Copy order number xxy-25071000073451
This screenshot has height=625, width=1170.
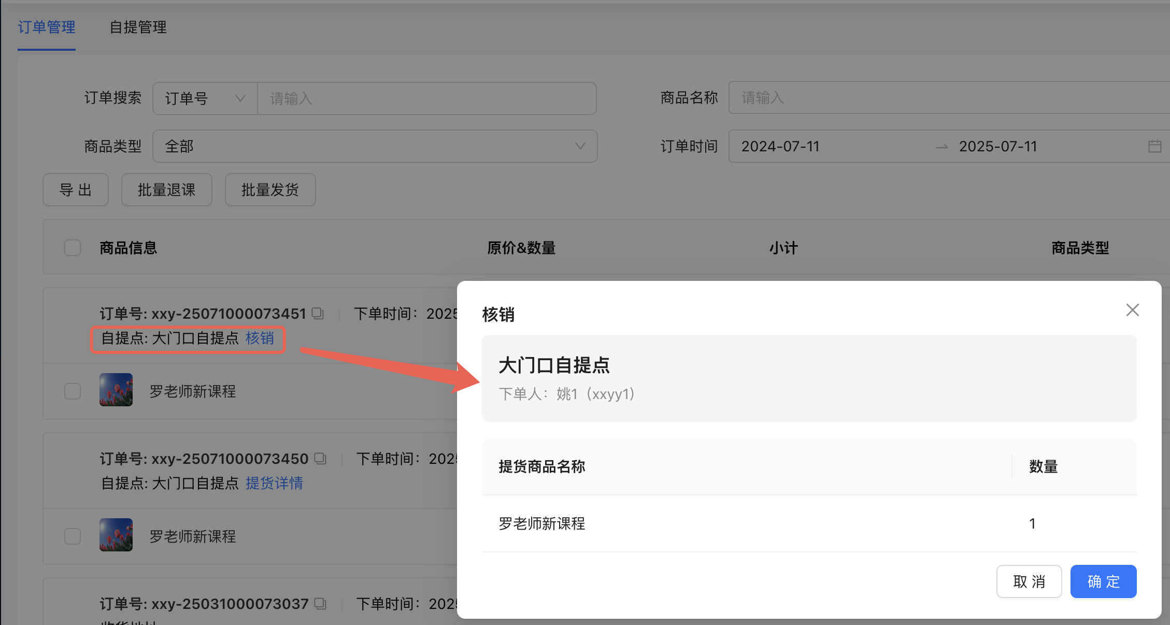[x=318, y=314]
